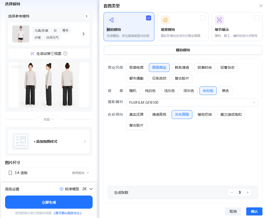
Task: Click the 纤瘦 model tag
Action: click(38, 38)
